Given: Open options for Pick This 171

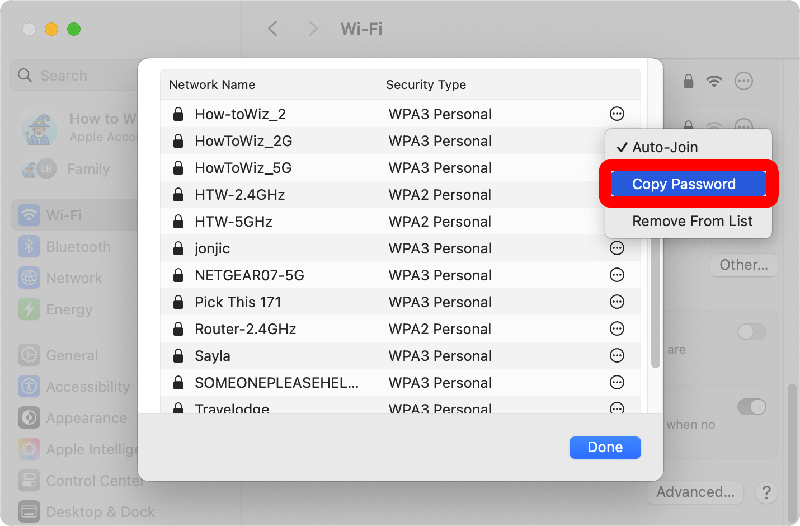Looking at the screenshot, I should click(617, 302).
